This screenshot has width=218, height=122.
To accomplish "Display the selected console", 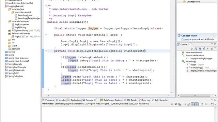I will pyautogui.click(x=206, y=104).
